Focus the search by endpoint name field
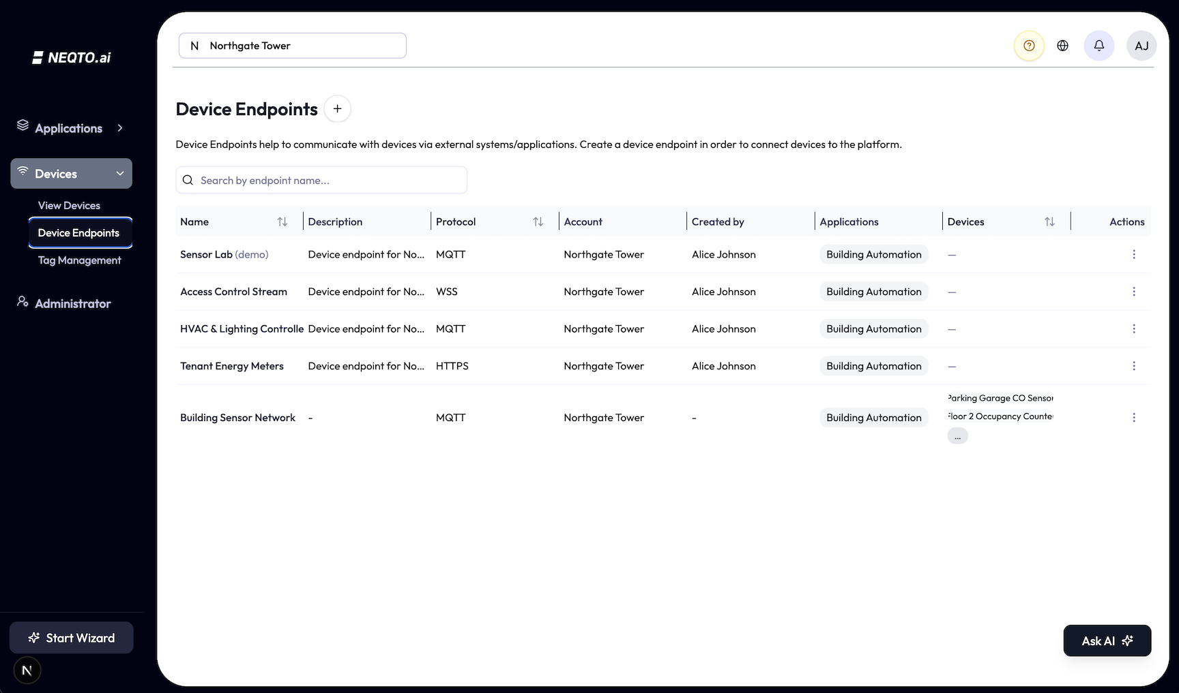Image resolution: width=1179 pixels, height=693 pixels. 321,181
